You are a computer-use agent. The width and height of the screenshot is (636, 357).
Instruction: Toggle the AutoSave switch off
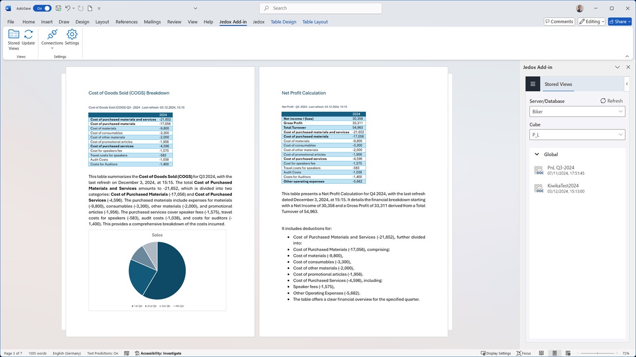42,8
